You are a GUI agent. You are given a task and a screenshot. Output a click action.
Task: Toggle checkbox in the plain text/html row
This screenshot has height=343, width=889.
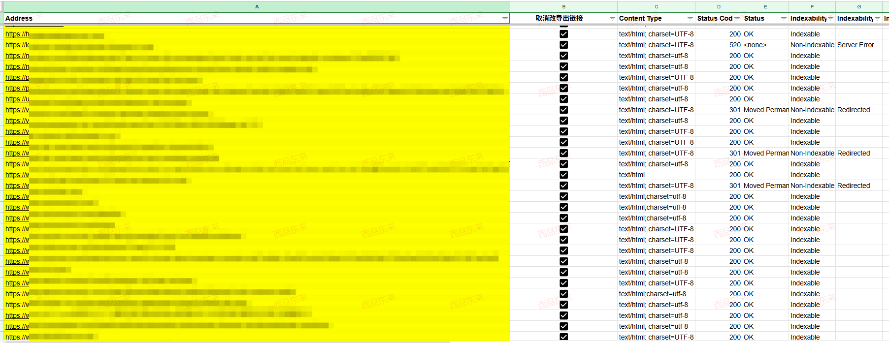(563, 175)
